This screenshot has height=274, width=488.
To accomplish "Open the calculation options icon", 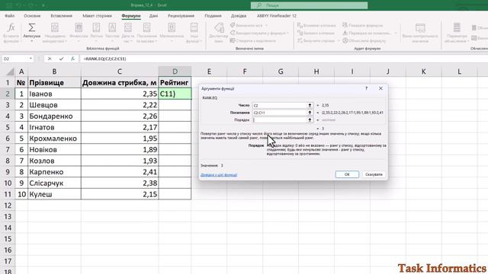I will (457, 27).
